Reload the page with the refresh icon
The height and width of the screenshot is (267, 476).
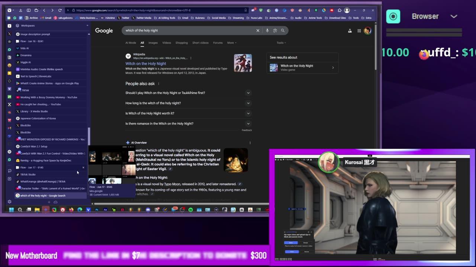point(60,10)
